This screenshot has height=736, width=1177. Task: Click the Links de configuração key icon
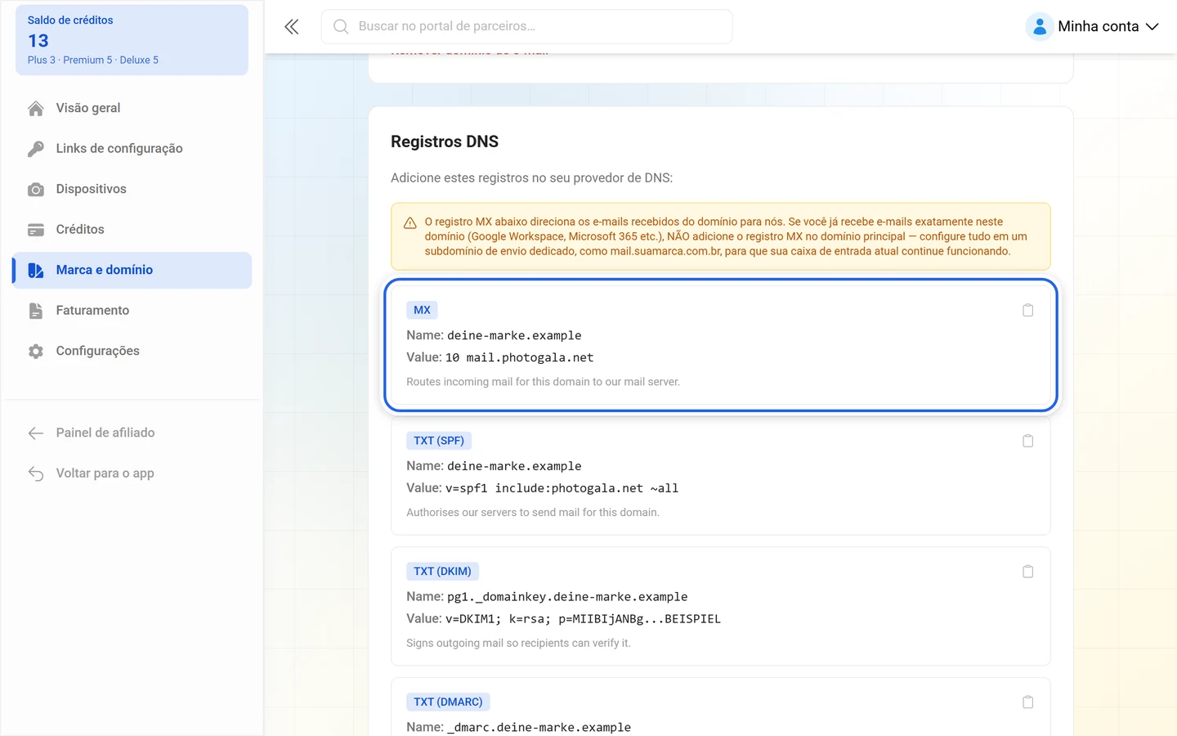coord(36,149)
